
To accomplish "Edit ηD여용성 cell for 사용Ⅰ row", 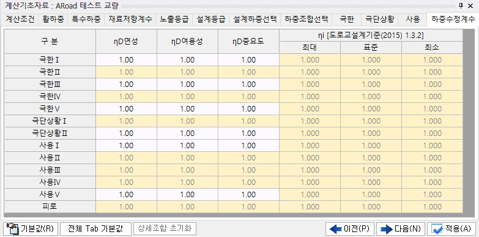I will tap(187, 146).
